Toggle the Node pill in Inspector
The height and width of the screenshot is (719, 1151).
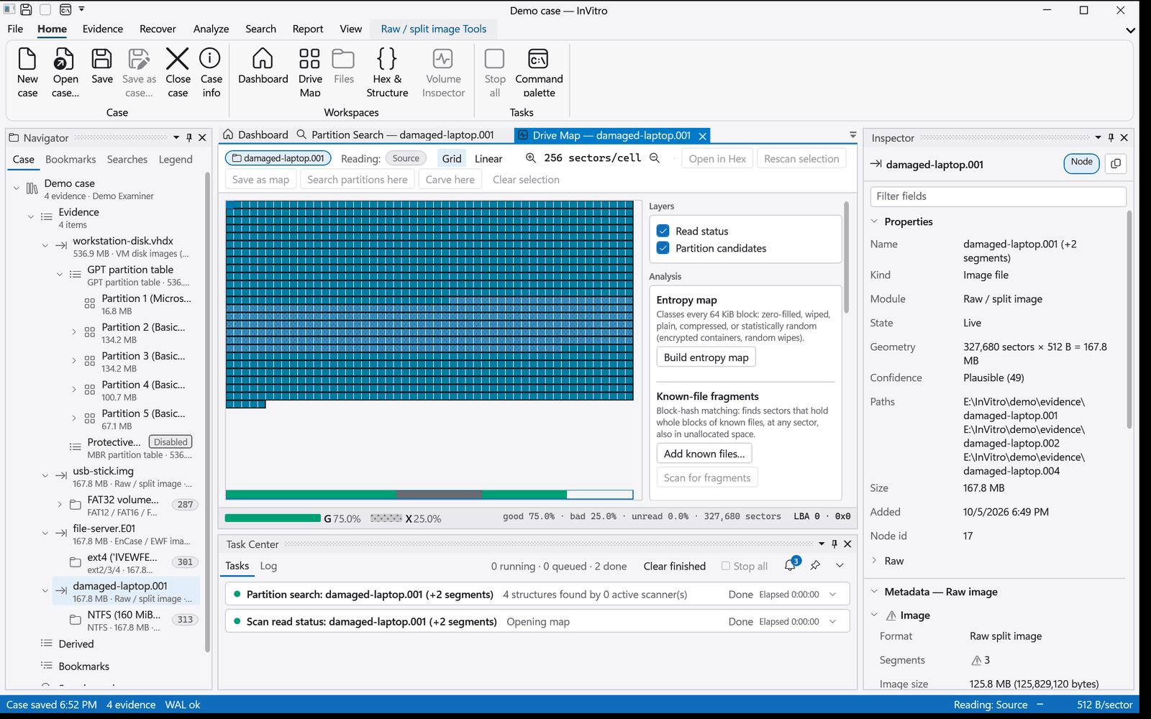[x=1081, y=164]
